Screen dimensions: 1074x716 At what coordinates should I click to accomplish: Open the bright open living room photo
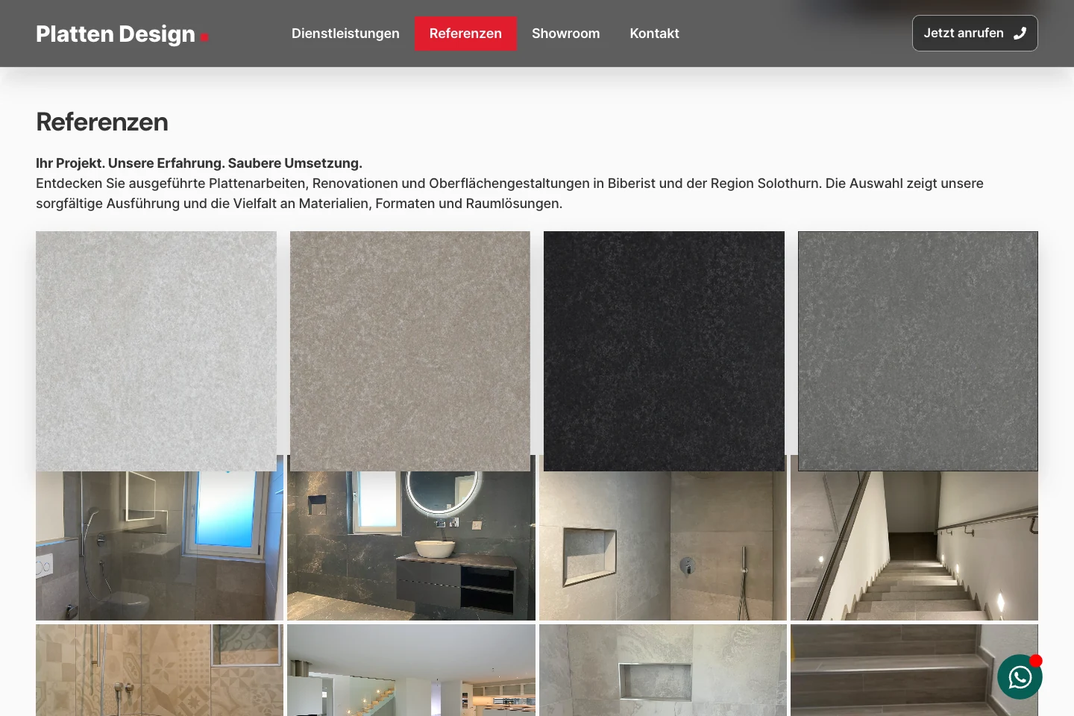[x=411, y=671]
